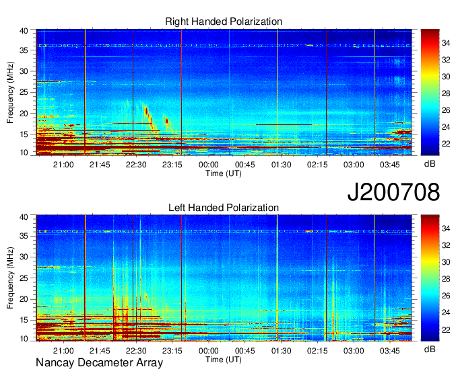Click "10" frequency tick of Left Handed plot
The image size is (458, 371).
24,338
